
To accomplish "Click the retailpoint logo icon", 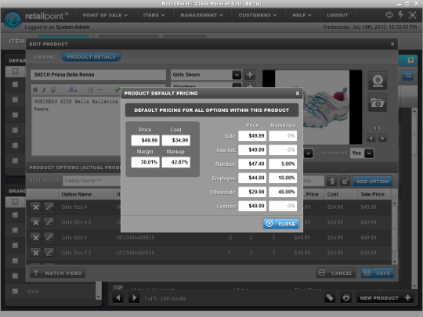I will (x=13, y=20).
